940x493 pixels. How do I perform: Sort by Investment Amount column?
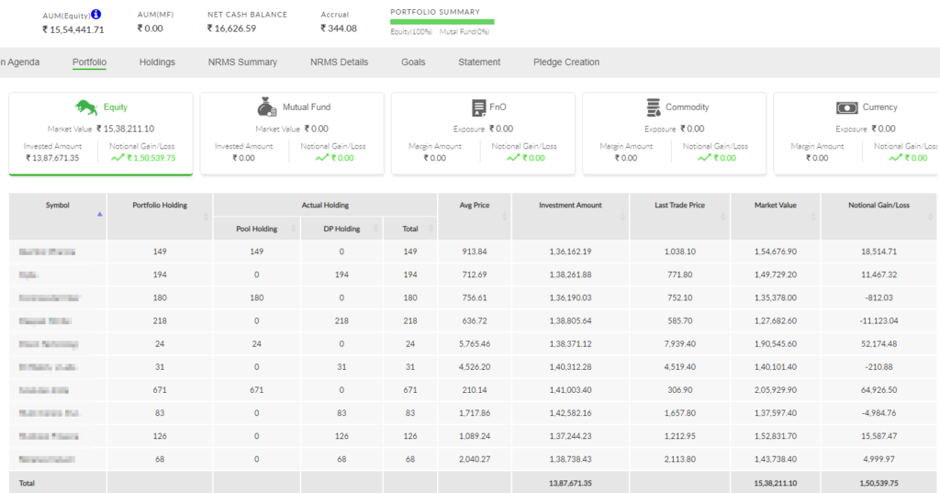tap(622, 217)
